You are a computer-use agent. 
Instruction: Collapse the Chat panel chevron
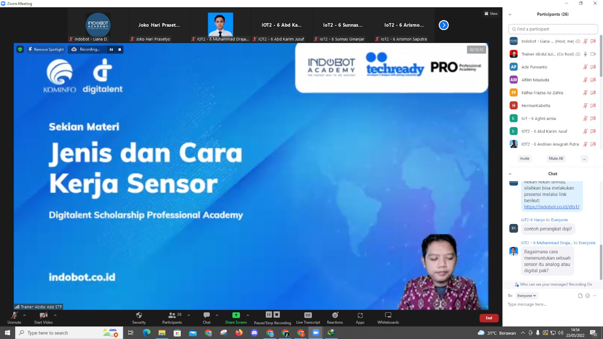click(510, 174)
